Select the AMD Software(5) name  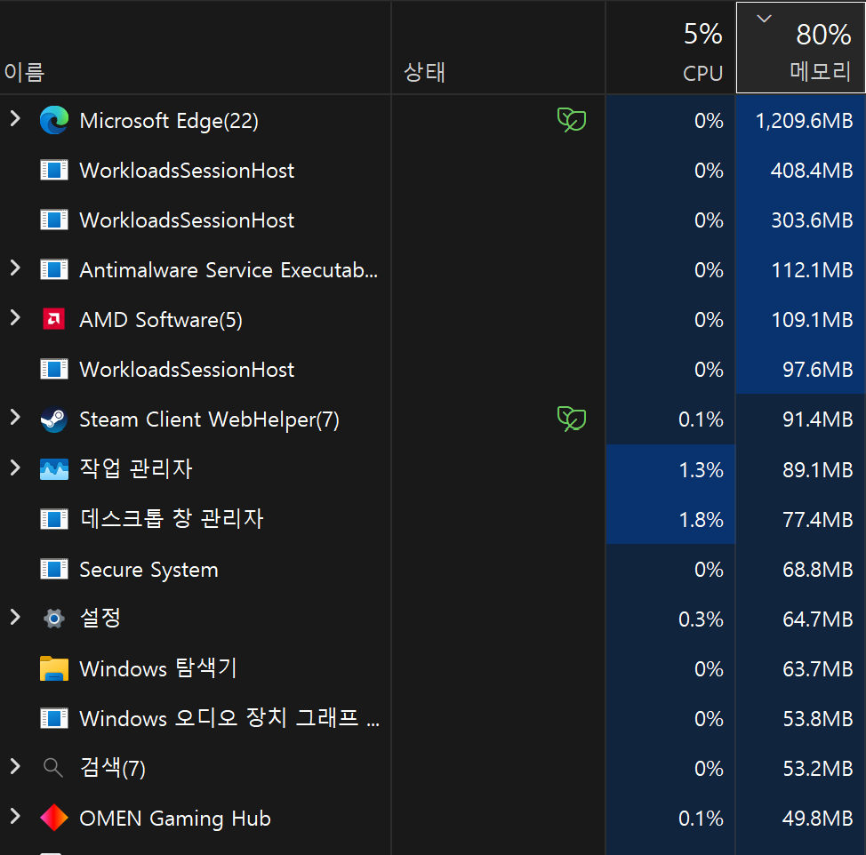(x=161, y=320)
